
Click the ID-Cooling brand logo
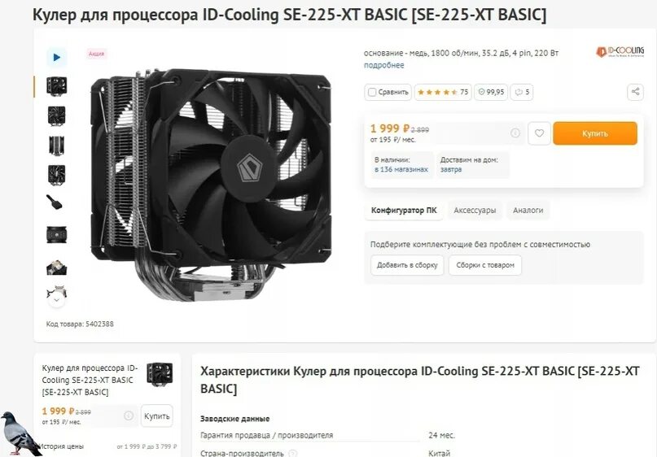coord(620,52)
